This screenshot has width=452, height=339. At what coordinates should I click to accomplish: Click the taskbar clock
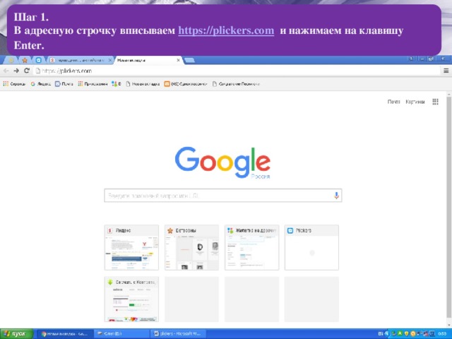(x=442, y=334)
